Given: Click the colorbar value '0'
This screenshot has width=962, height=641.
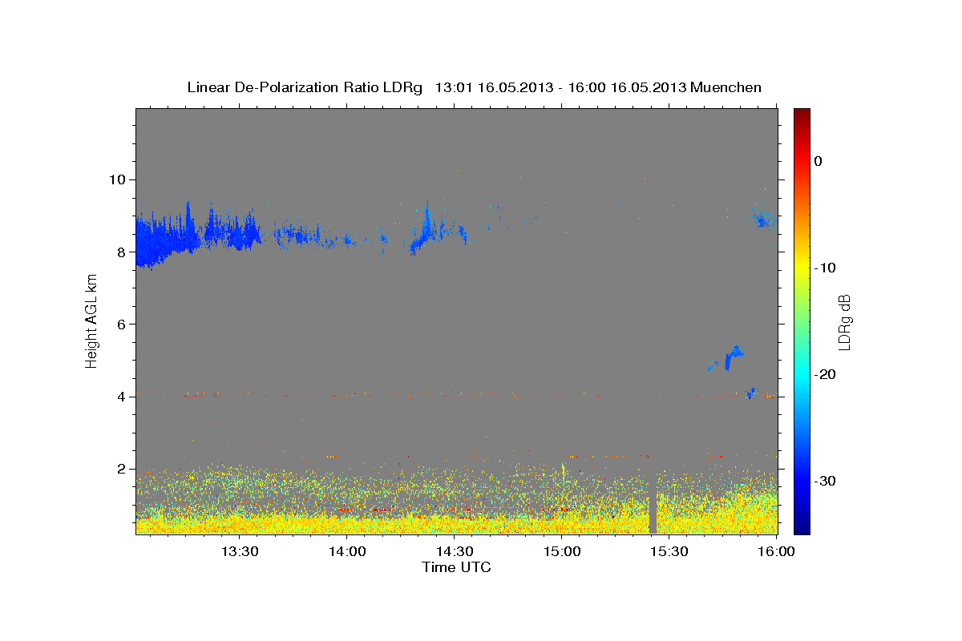Looking at the screenshot, I should coord(818,161).
